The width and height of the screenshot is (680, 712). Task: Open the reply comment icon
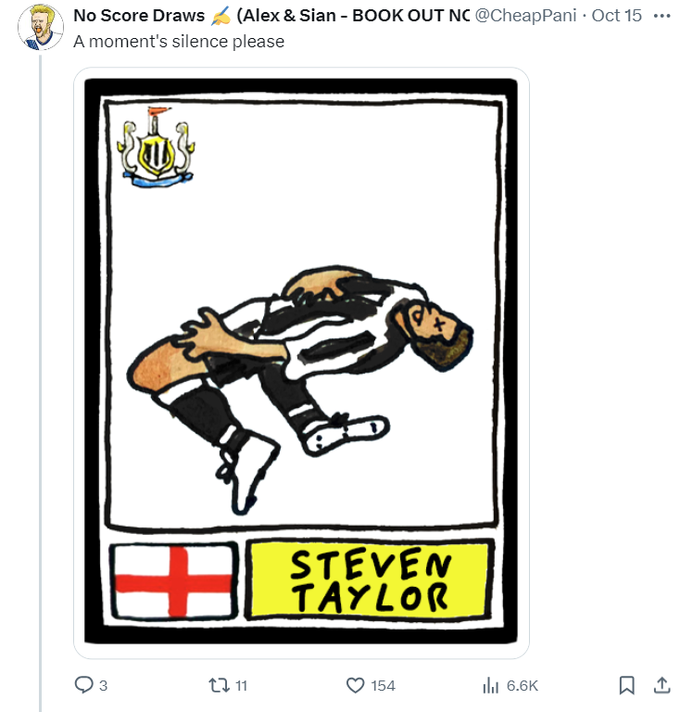click(83, 685)
